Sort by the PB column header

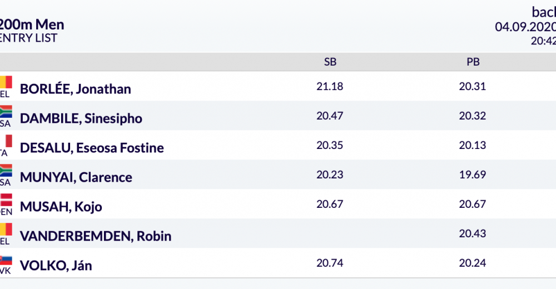pos(473,62)
